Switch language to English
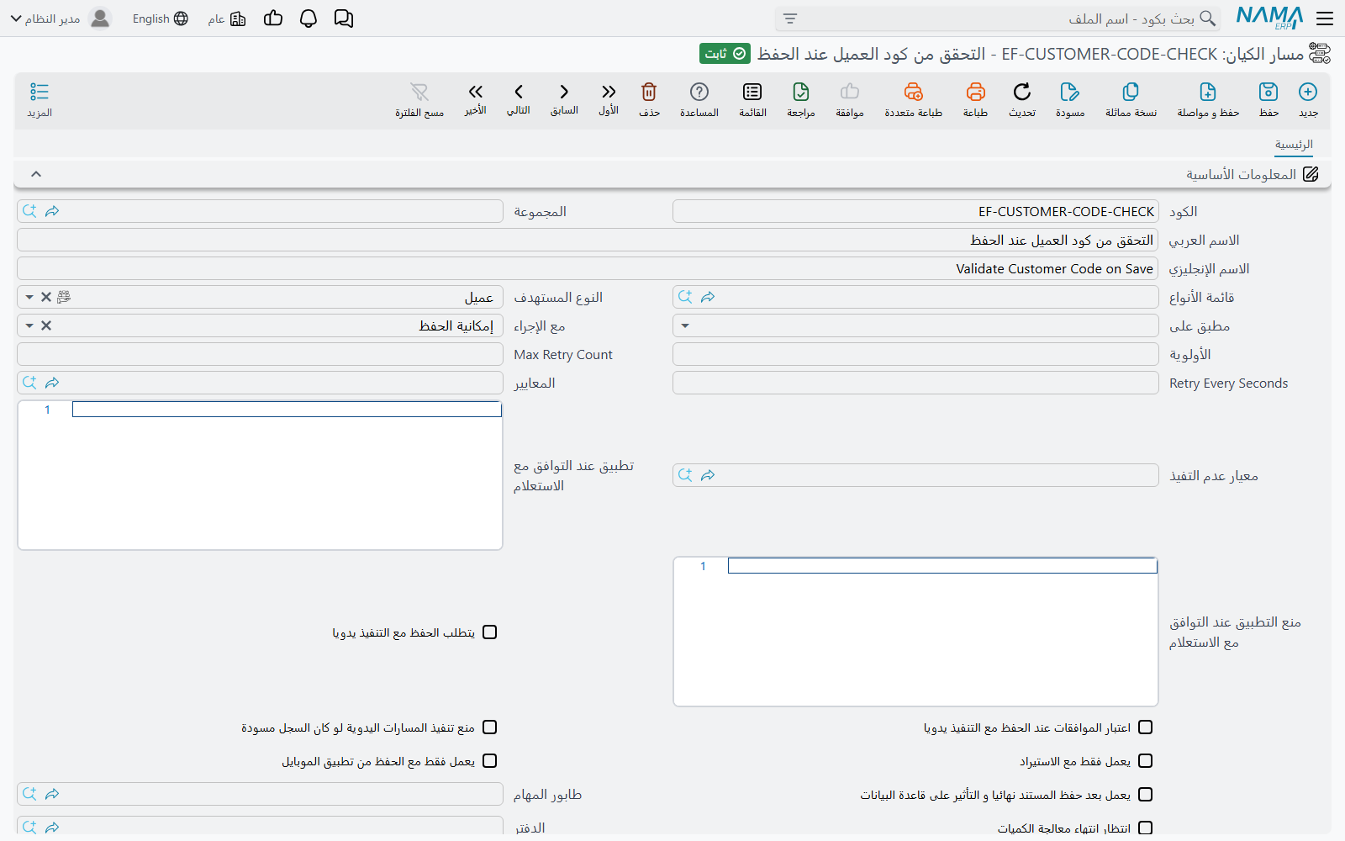Viewport: 1345px width, 841px height. coord(160,19)
